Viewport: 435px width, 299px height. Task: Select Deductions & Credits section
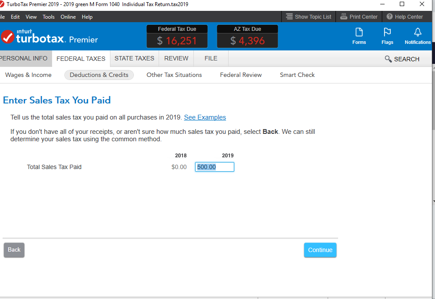(x=99, y=75)
